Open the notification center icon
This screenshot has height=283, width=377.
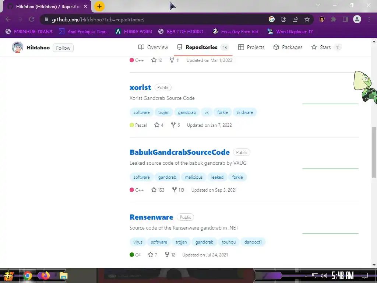365,276
